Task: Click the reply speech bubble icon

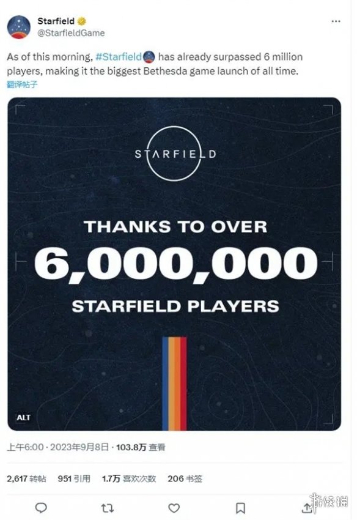Action: pyautogui.click(x=41, y=508)
